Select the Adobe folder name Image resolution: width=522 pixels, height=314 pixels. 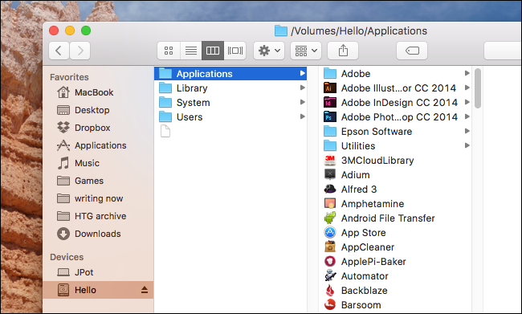tap(356, 73)
